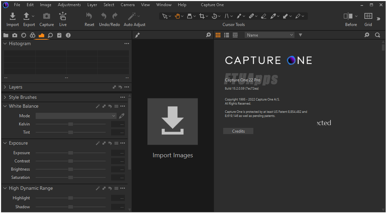Click the large Import Images button
386x213 pixels.
tap(172, 122)
